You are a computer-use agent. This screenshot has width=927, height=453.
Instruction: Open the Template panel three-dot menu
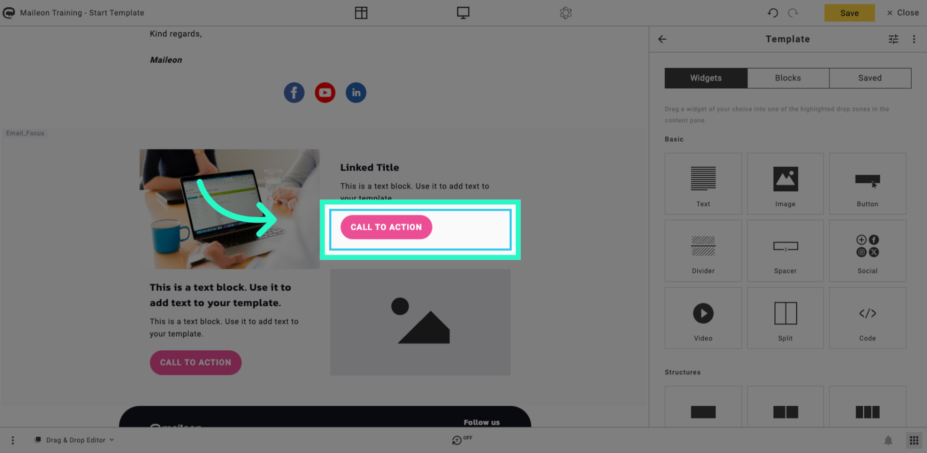(913, 39)
